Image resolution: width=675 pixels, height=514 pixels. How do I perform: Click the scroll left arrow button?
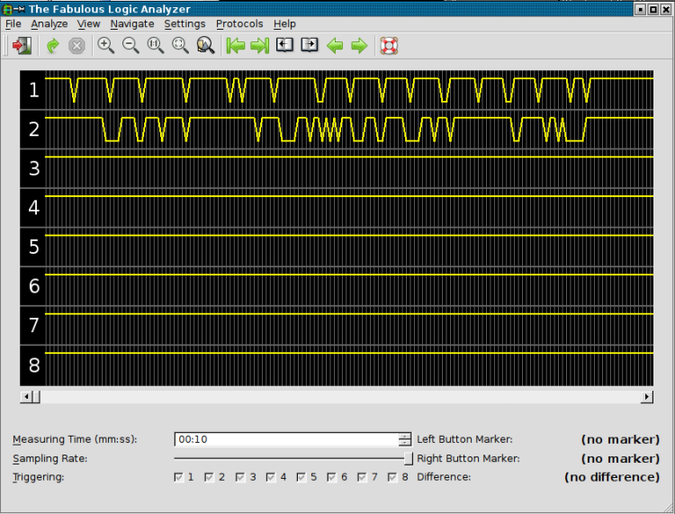[26, 397]
